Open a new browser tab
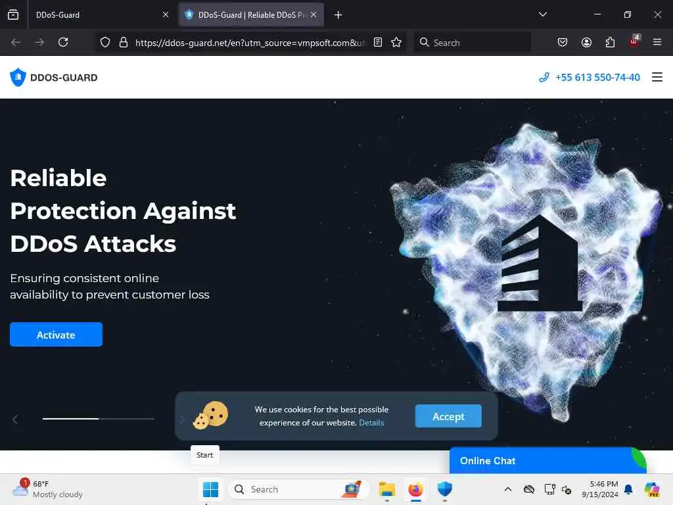The image size is (673, 505). coord(338,15)
